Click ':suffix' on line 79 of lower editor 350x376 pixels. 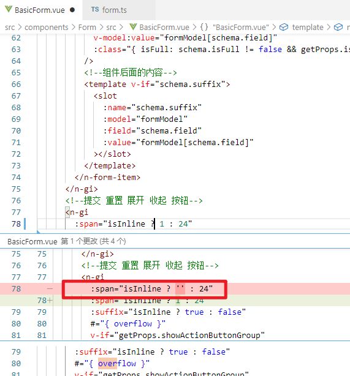[x=152, y=352]
